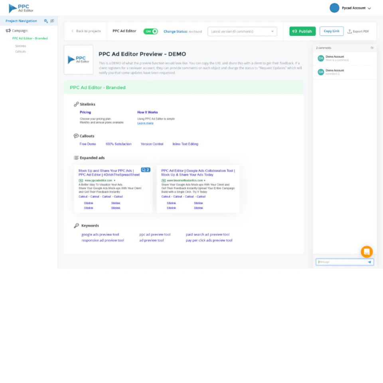
Task: Click the Archived status value
Action: coord(195,32)
